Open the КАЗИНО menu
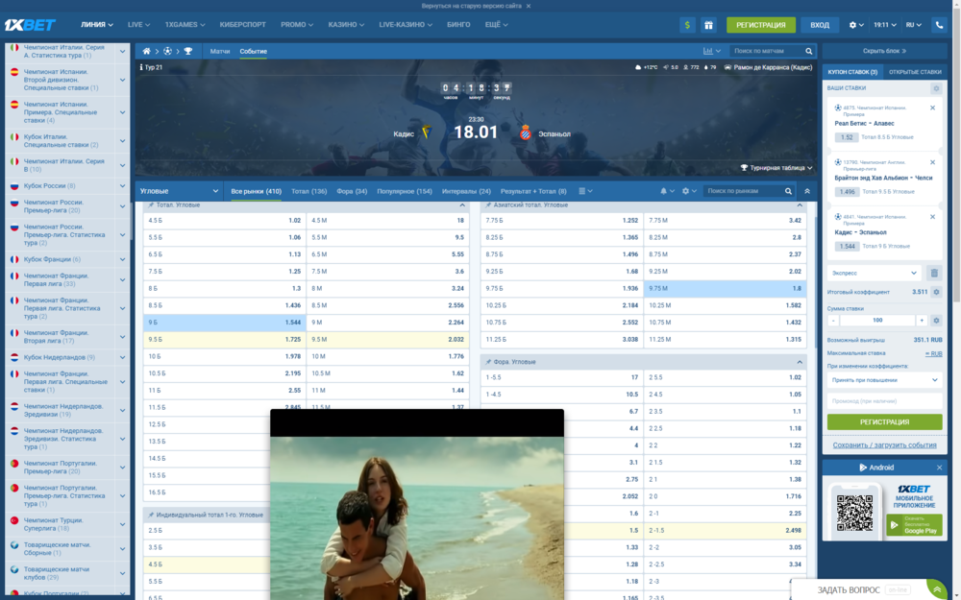This screenshot has height=600, width=961. (346, 25)
